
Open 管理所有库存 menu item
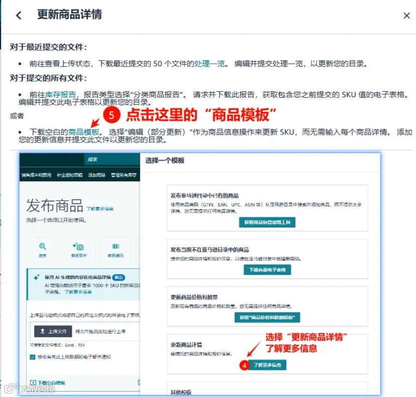pos(124,175)
